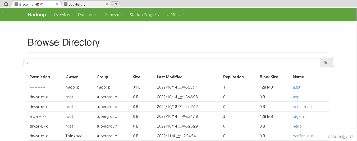Open the Overview page
Screen dimensions: 357x141
[62, 15]
